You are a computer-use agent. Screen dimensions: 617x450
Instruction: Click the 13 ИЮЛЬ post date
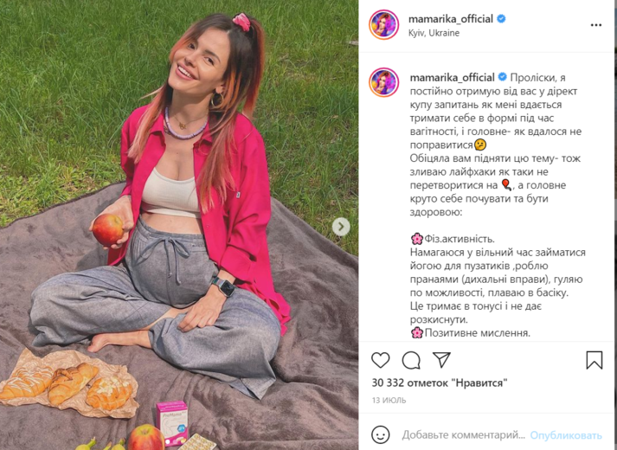click(389, 401)
